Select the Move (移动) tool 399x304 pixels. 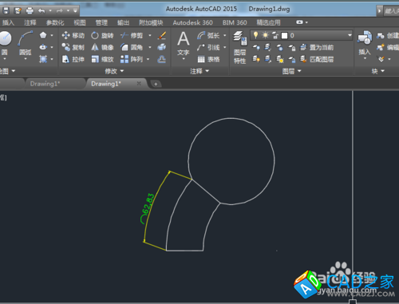point(73,35)
